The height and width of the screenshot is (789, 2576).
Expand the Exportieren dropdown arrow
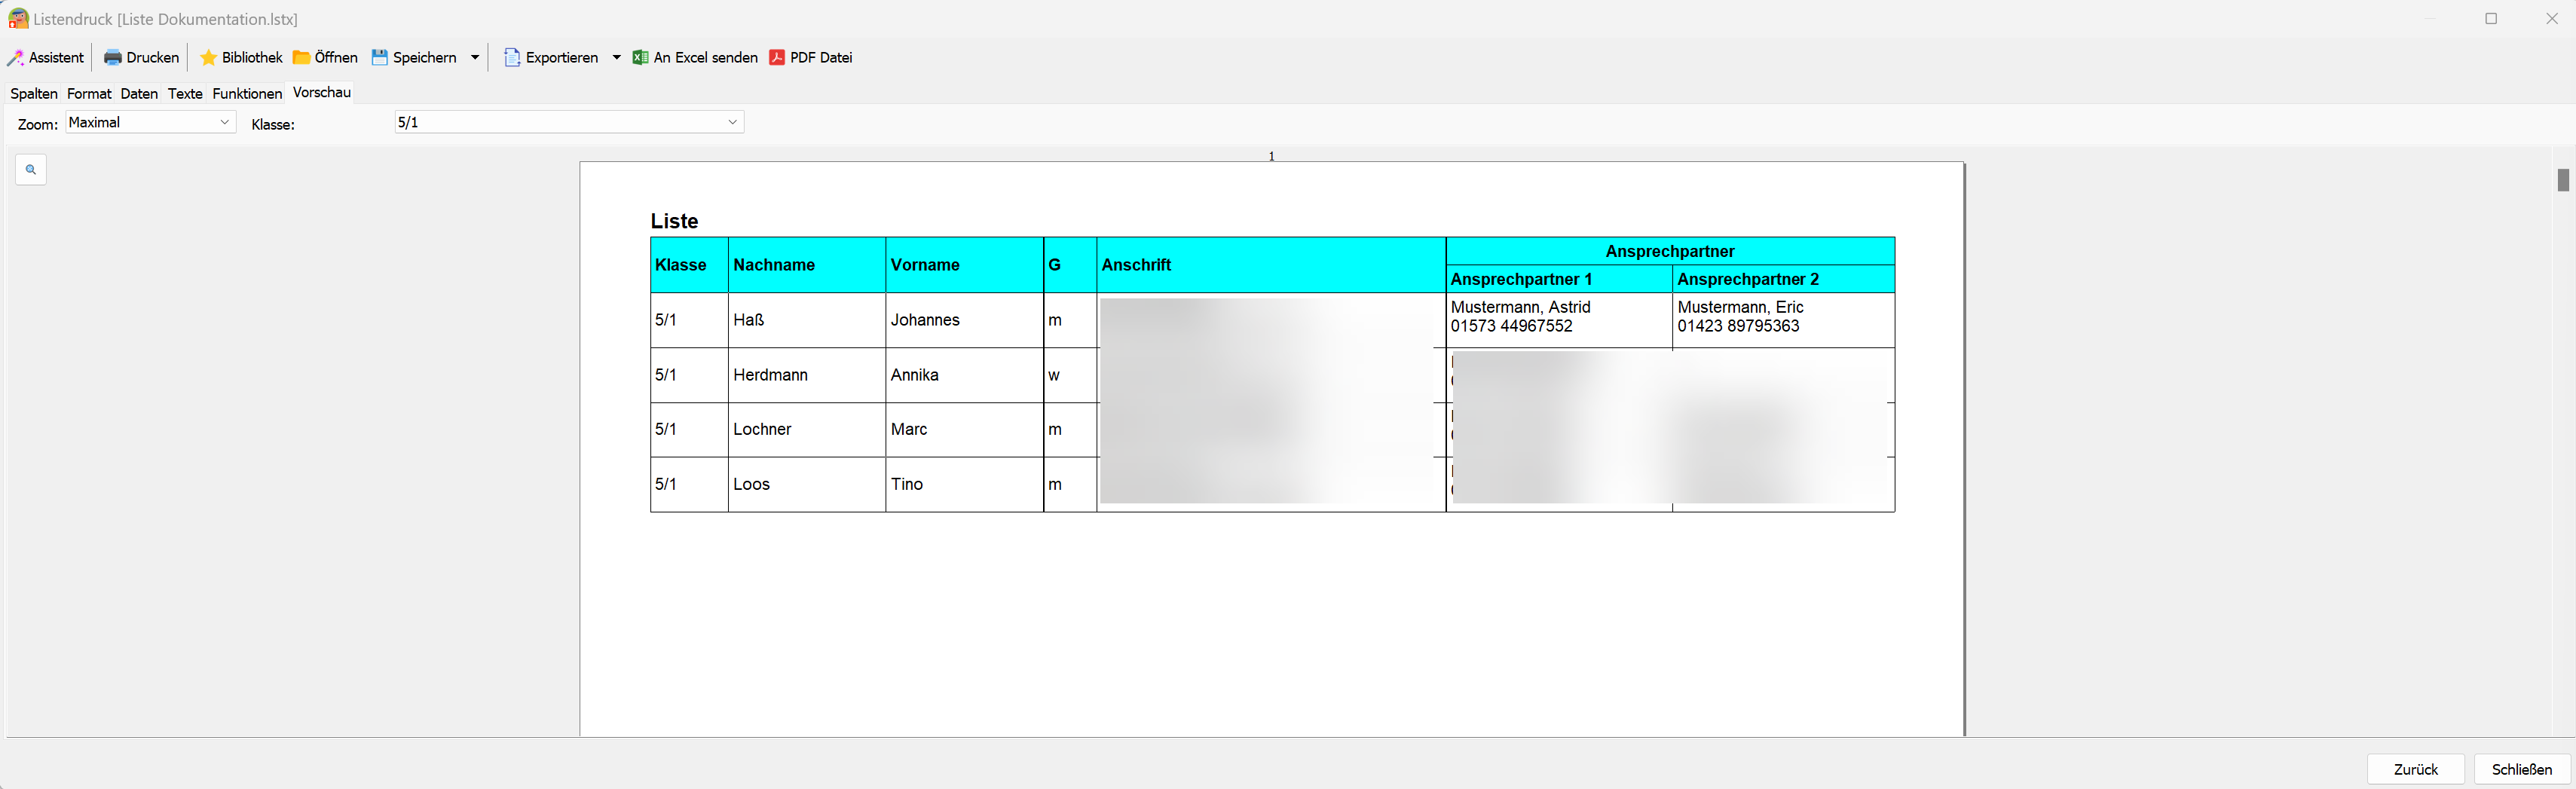616,58
